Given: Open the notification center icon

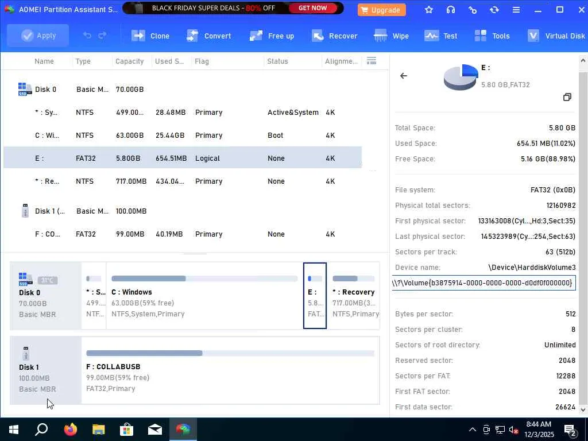Looking at the screenshot, I should point(570,430).
